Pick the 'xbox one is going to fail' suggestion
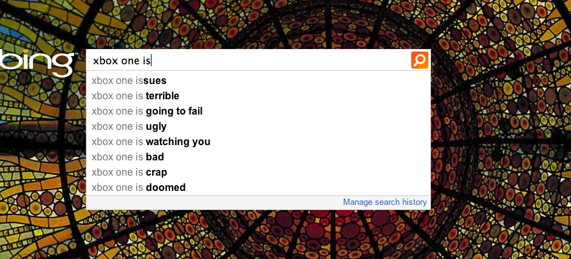The image size is (571, 259). 258,111
